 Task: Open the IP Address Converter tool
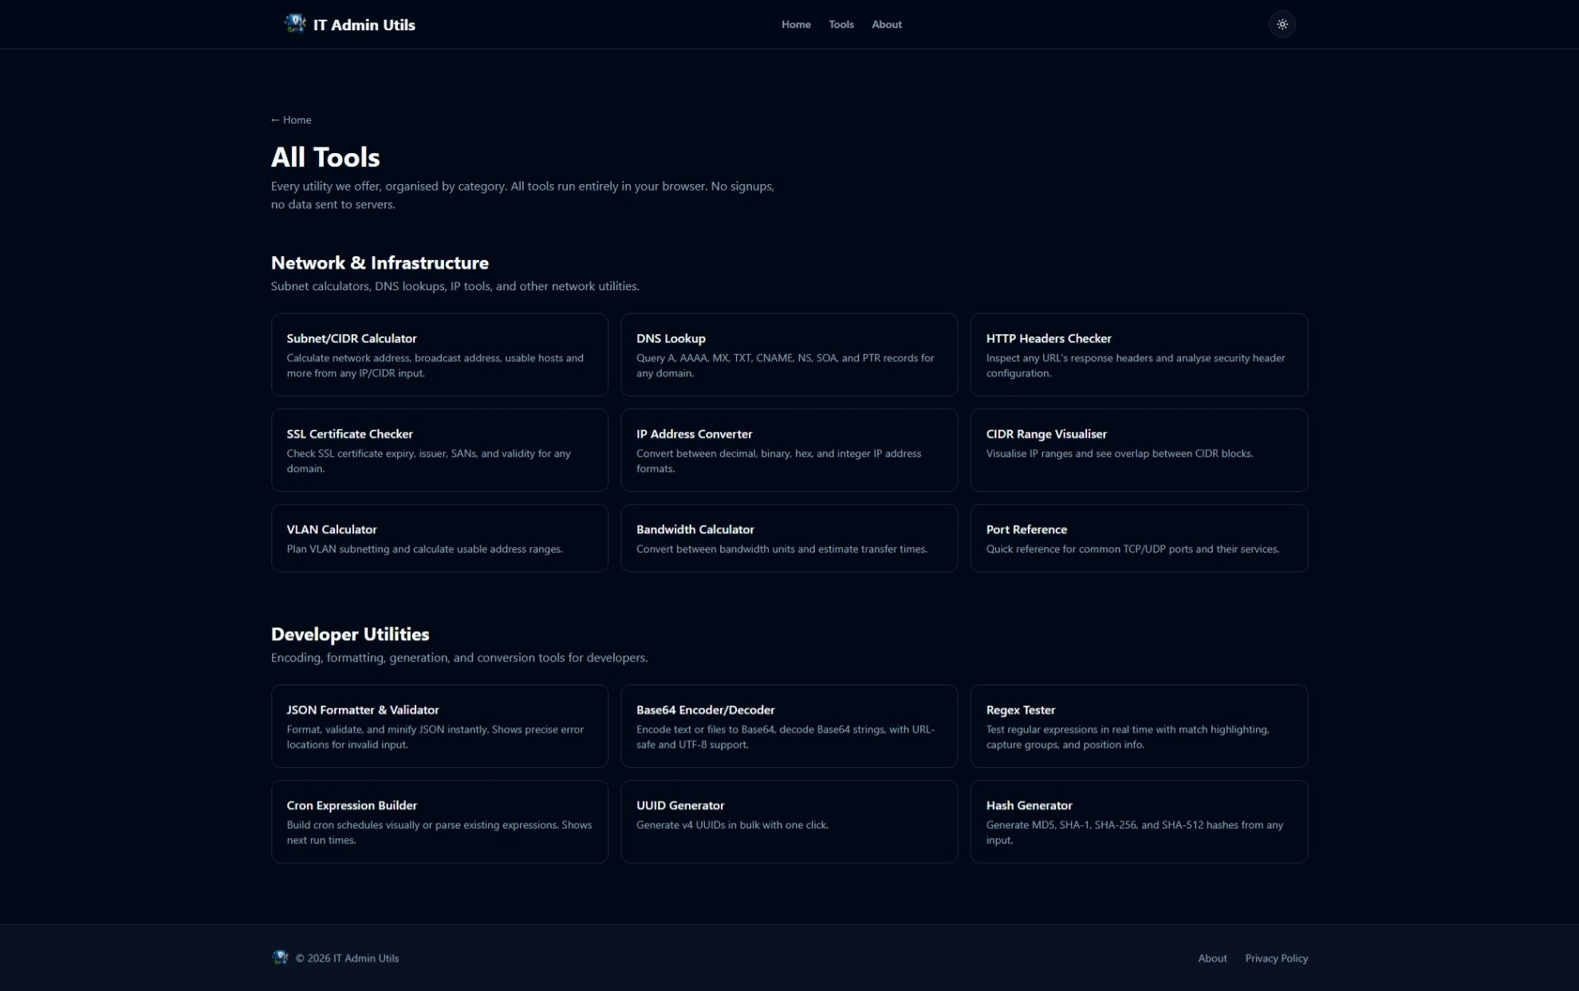pyautogui.click(x=789, y=450)
